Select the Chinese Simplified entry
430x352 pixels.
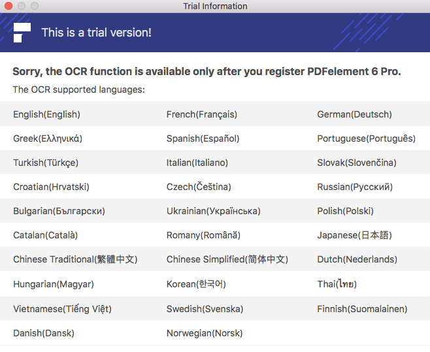click(x=227, y=259)
